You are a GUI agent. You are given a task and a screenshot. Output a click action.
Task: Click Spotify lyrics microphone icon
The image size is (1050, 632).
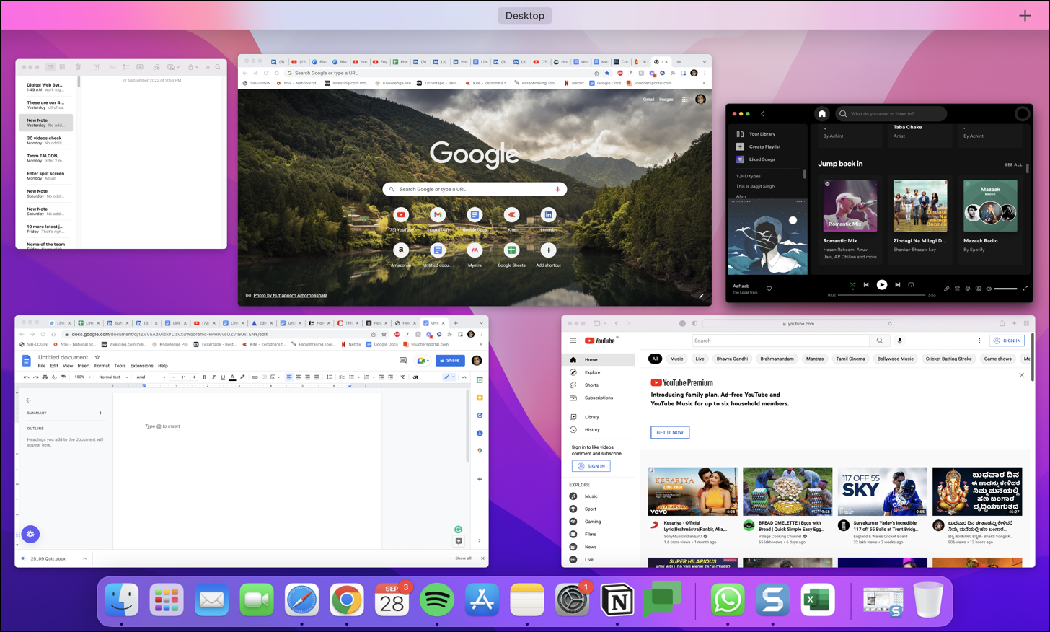point(947,289)
